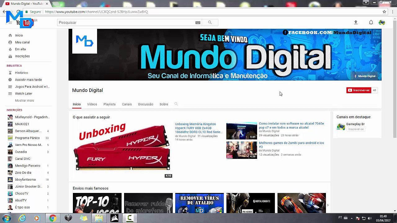The height and width of the screenshot is (223, 397).
Task: Open Internet Explorer from taskbar
Action: (22, 218)
